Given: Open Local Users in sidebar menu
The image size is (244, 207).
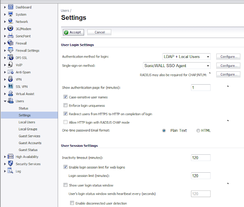Looking at the screenshot, I should [x=27, y=122].
